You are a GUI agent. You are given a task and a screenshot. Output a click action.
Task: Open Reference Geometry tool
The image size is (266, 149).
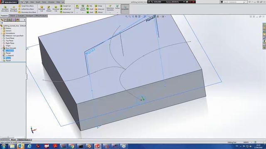(x=110, y=8)
